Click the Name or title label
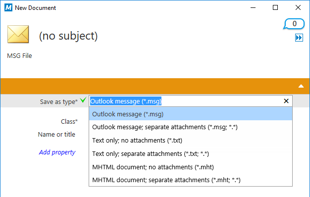The image size is (310, 197). 56,134
